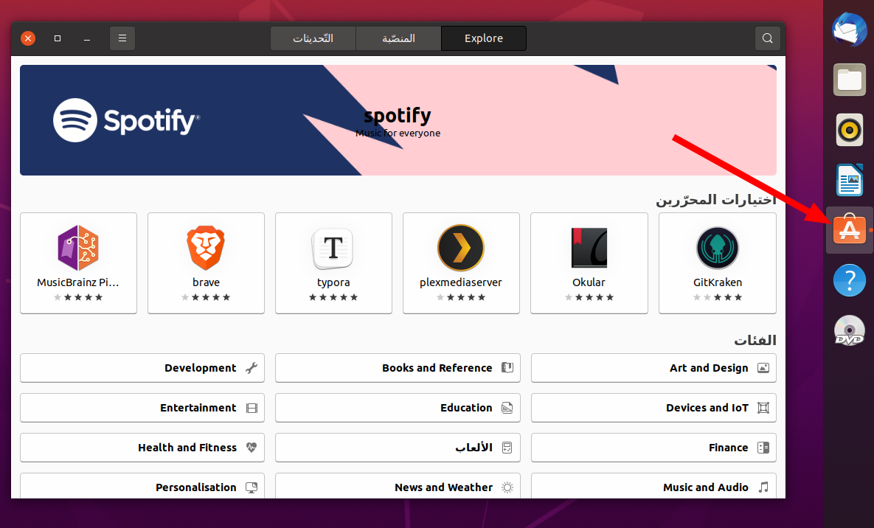
Task: Choose the plexmediaserver app tile
Action: coord(461,263)
